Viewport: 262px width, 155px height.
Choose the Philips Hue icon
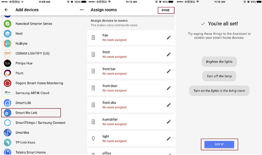(7, 63)
